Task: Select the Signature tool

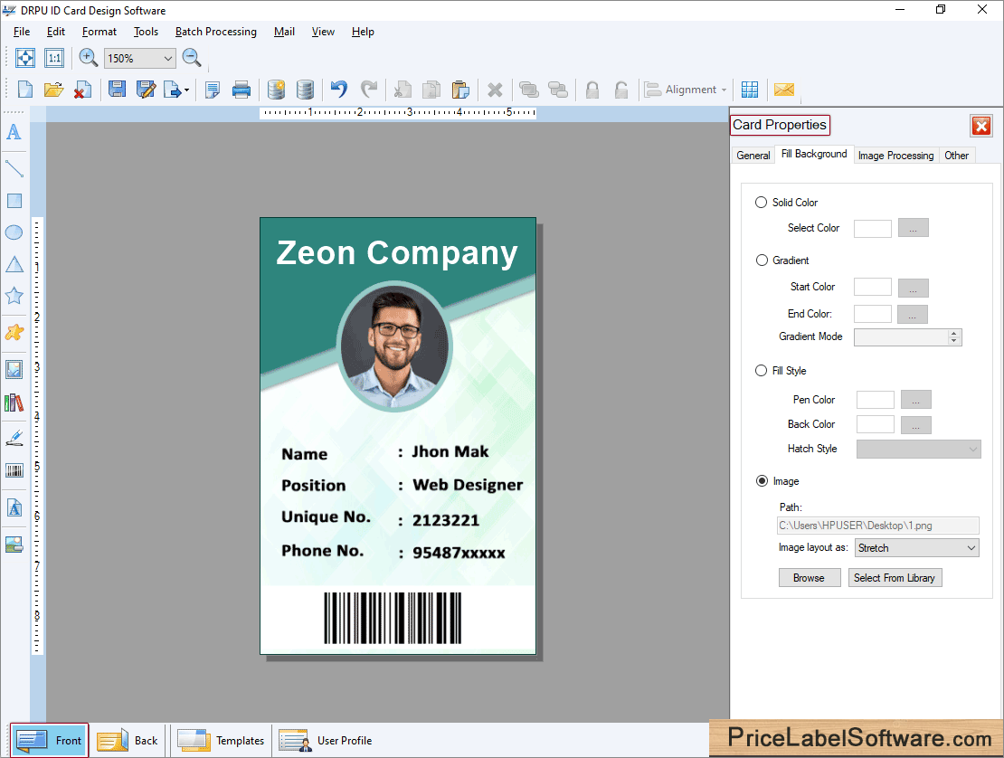Action: pos(14,437)
